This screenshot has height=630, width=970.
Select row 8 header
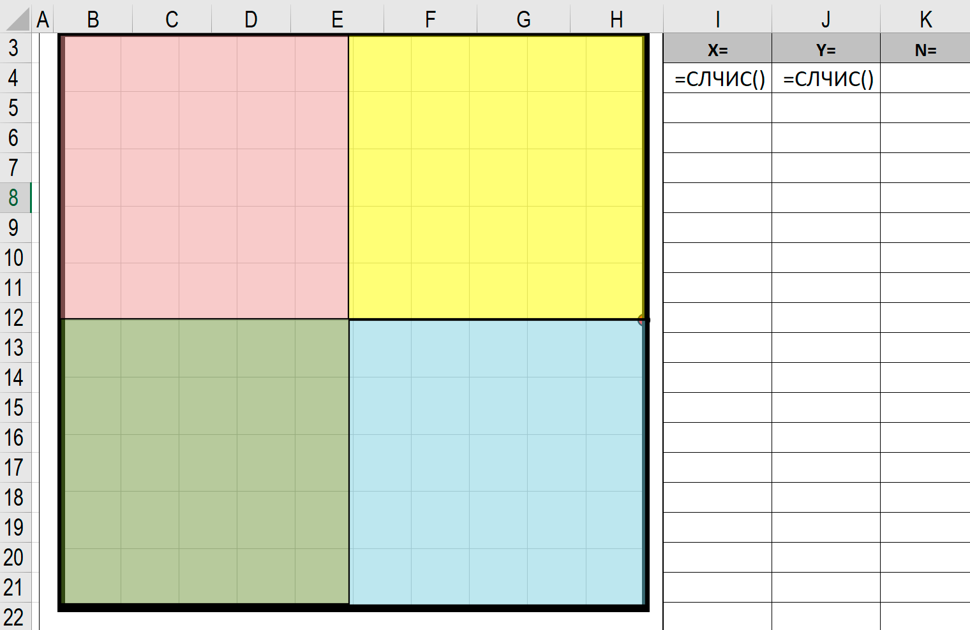(x=15, y=198)
